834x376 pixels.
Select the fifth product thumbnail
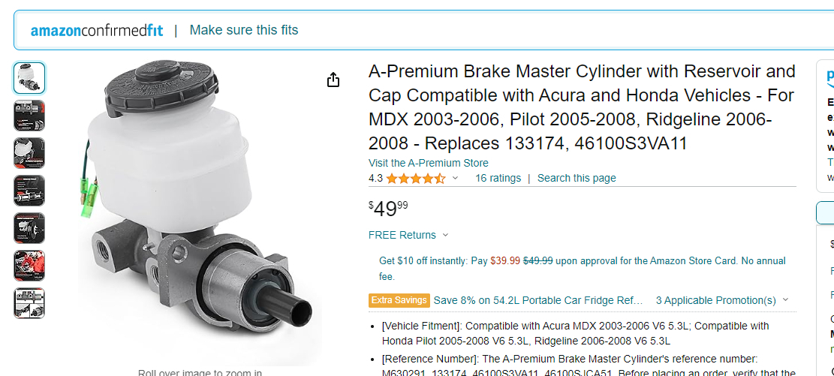[x=29, y=228]
